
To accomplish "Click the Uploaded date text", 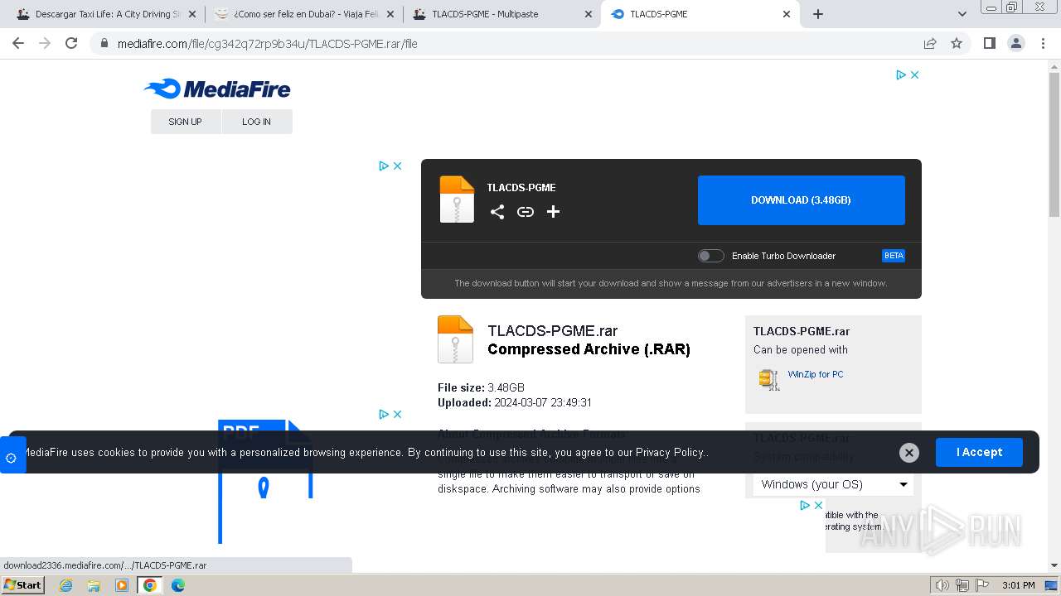I will tap(515, 402).
